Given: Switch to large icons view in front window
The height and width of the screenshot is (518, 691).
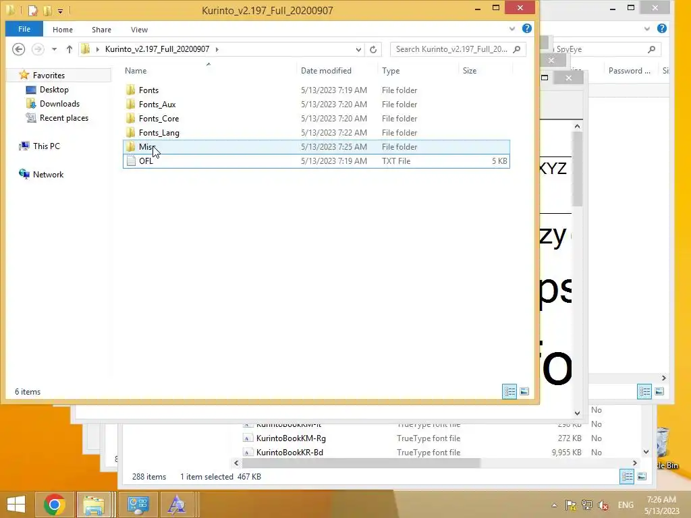Looking at the screenshot, I should pyautogui.click(x=524, y=392).
